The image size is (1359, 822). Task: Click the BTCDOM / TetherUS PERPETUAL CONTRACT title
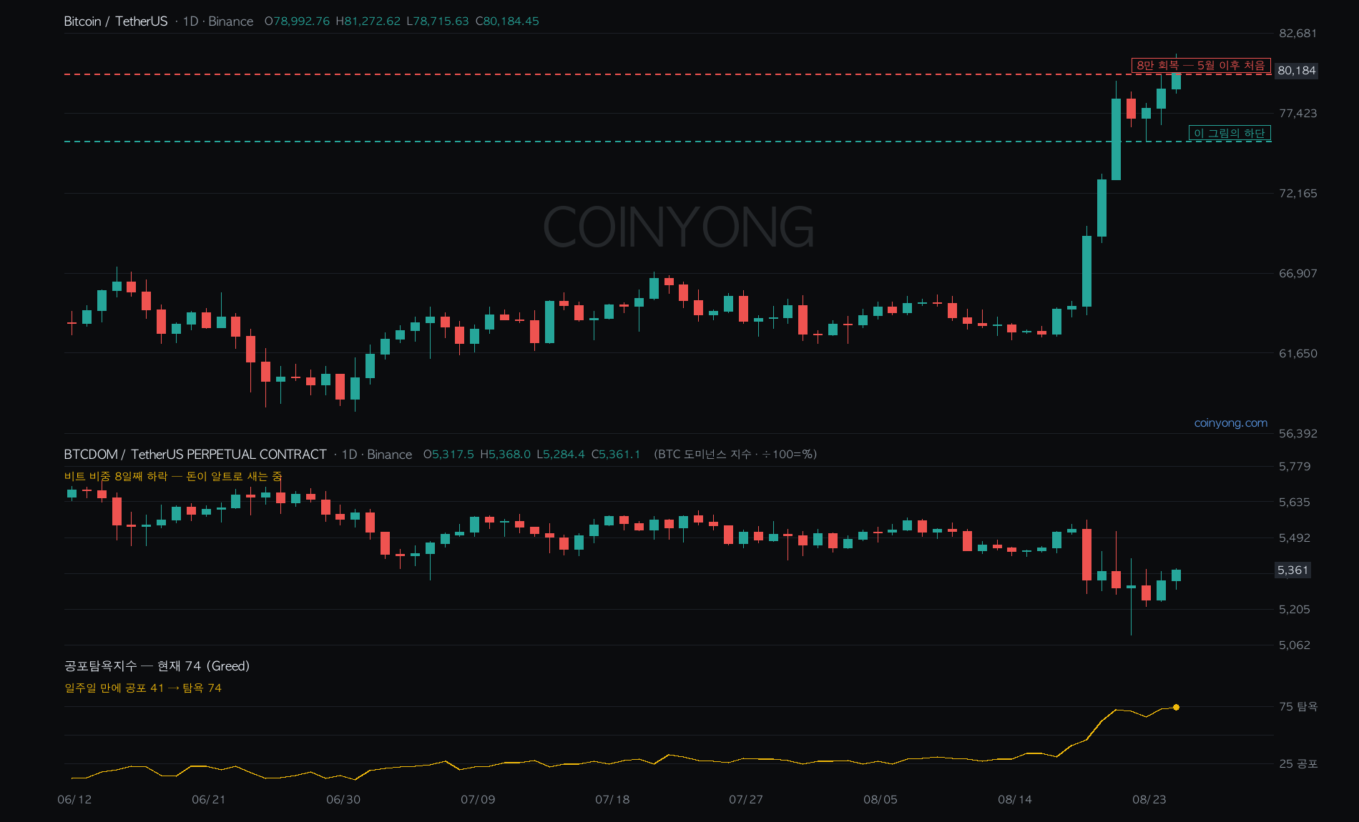[195, 455]
